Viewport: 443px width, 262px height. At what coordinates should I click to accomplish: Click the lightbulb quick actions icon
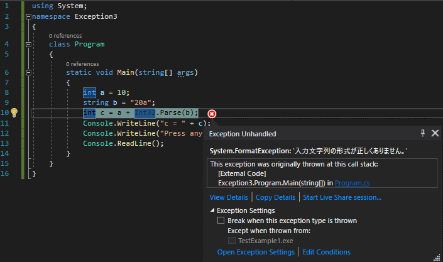(x=14, y=112)
